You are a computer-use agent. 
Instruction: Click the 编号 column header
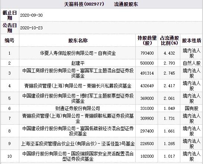pos(9,40)
